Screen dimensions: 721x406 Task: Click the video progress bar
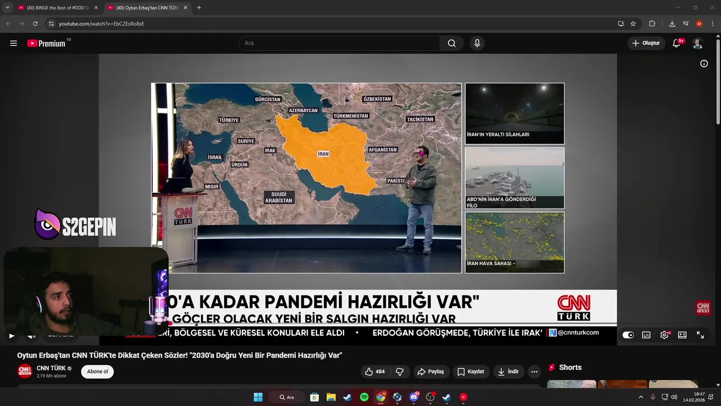[x=360, y=325]
